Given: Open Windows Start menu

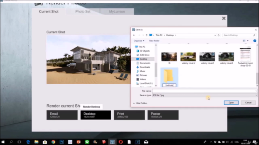Looking at the screenshot, I should click(x=3, y=142).
